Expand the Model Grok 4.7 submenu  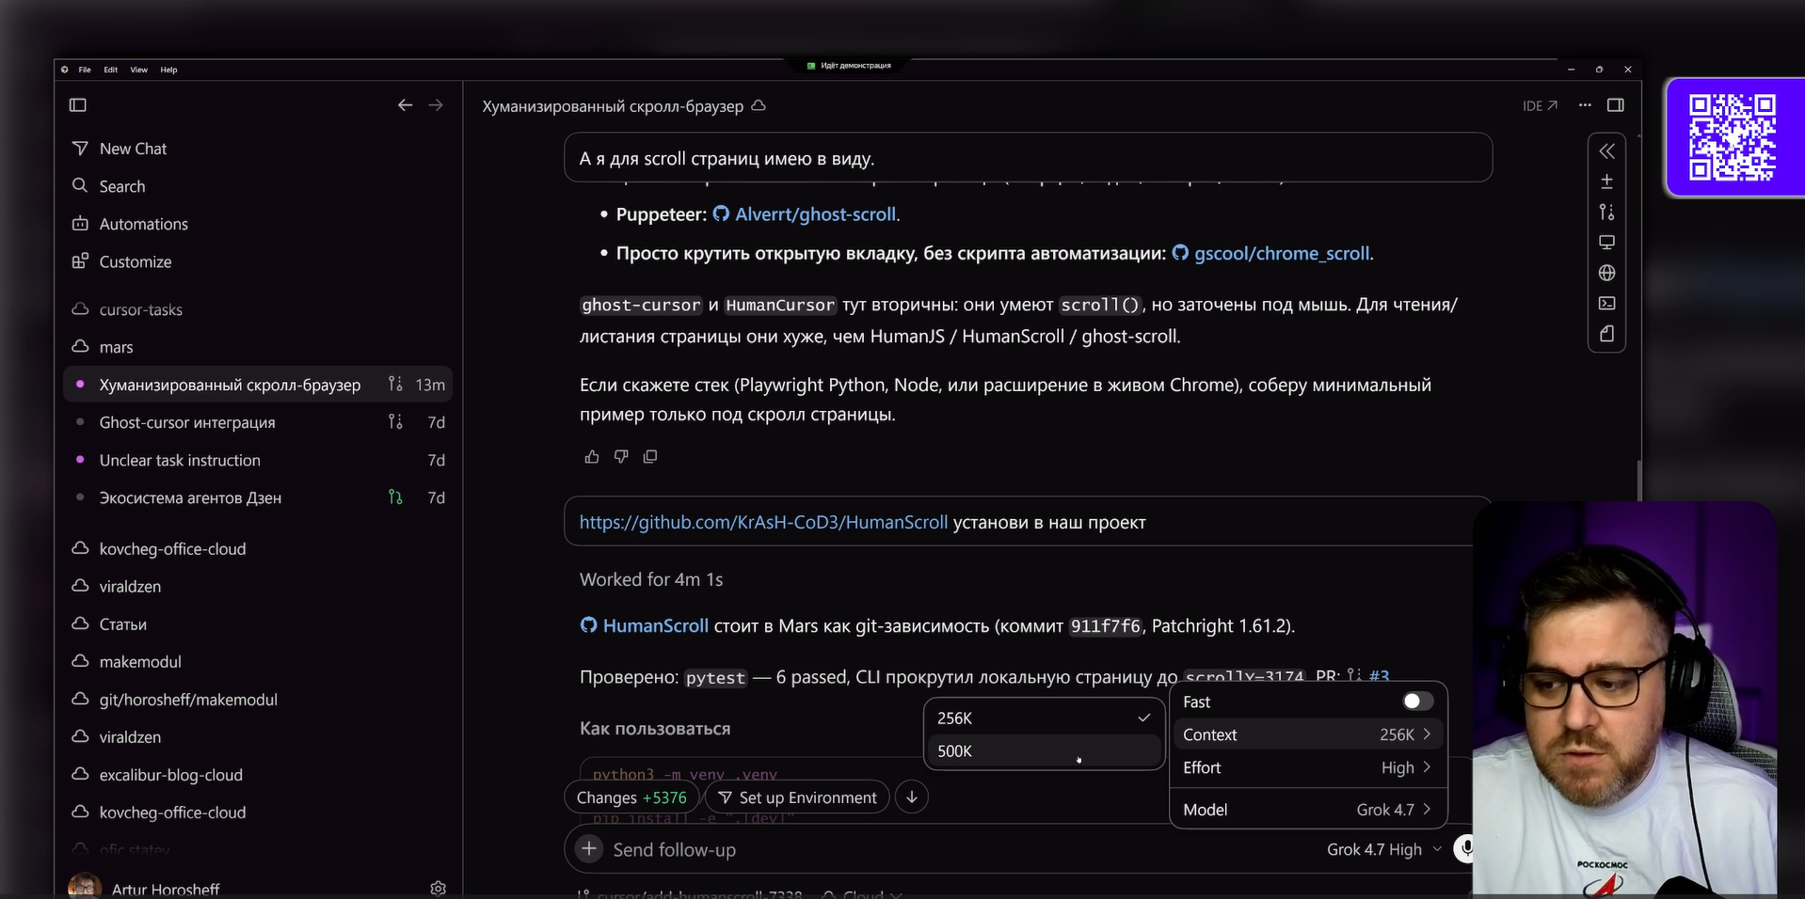coord(1308,810)
